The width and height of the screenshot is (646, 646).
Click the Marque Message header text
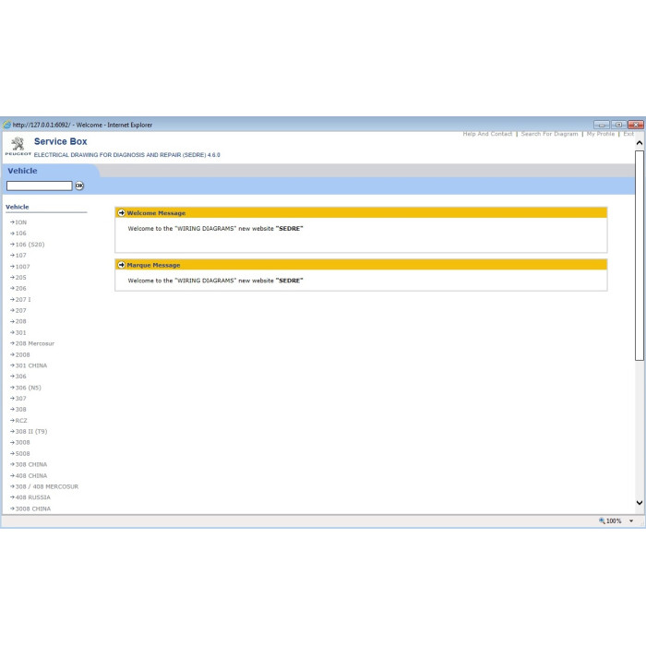[154, 266]
